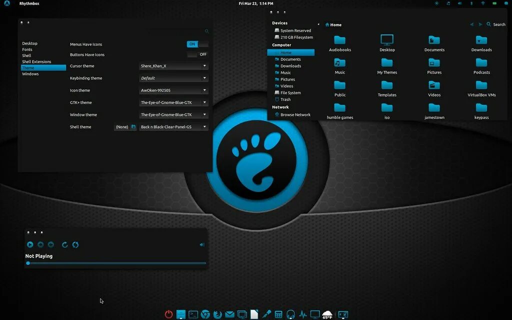Viewport: 512px width, 320px height.
Task: Select the Audiobooks folder
Action: [x=339, y=43]
